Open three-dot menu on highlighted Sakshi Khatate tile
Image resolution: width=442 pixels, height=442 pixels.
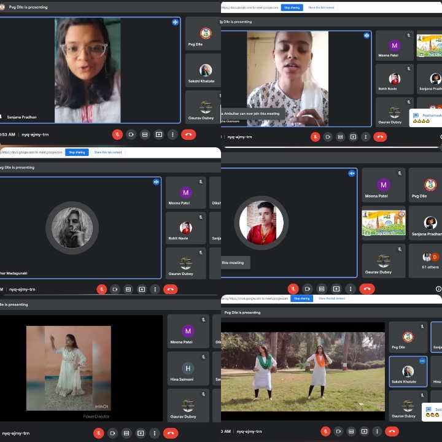[x=422, y=361]
